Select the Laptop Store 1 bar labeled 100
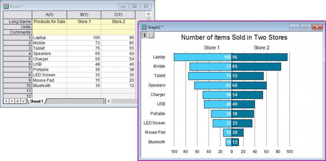This screenshot has height=161, width=326. pos(203,57)
